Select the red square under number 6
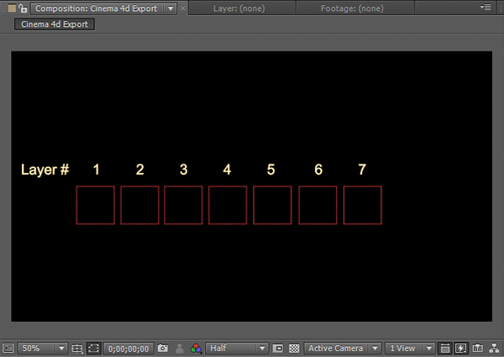 (x=318, y=205)
